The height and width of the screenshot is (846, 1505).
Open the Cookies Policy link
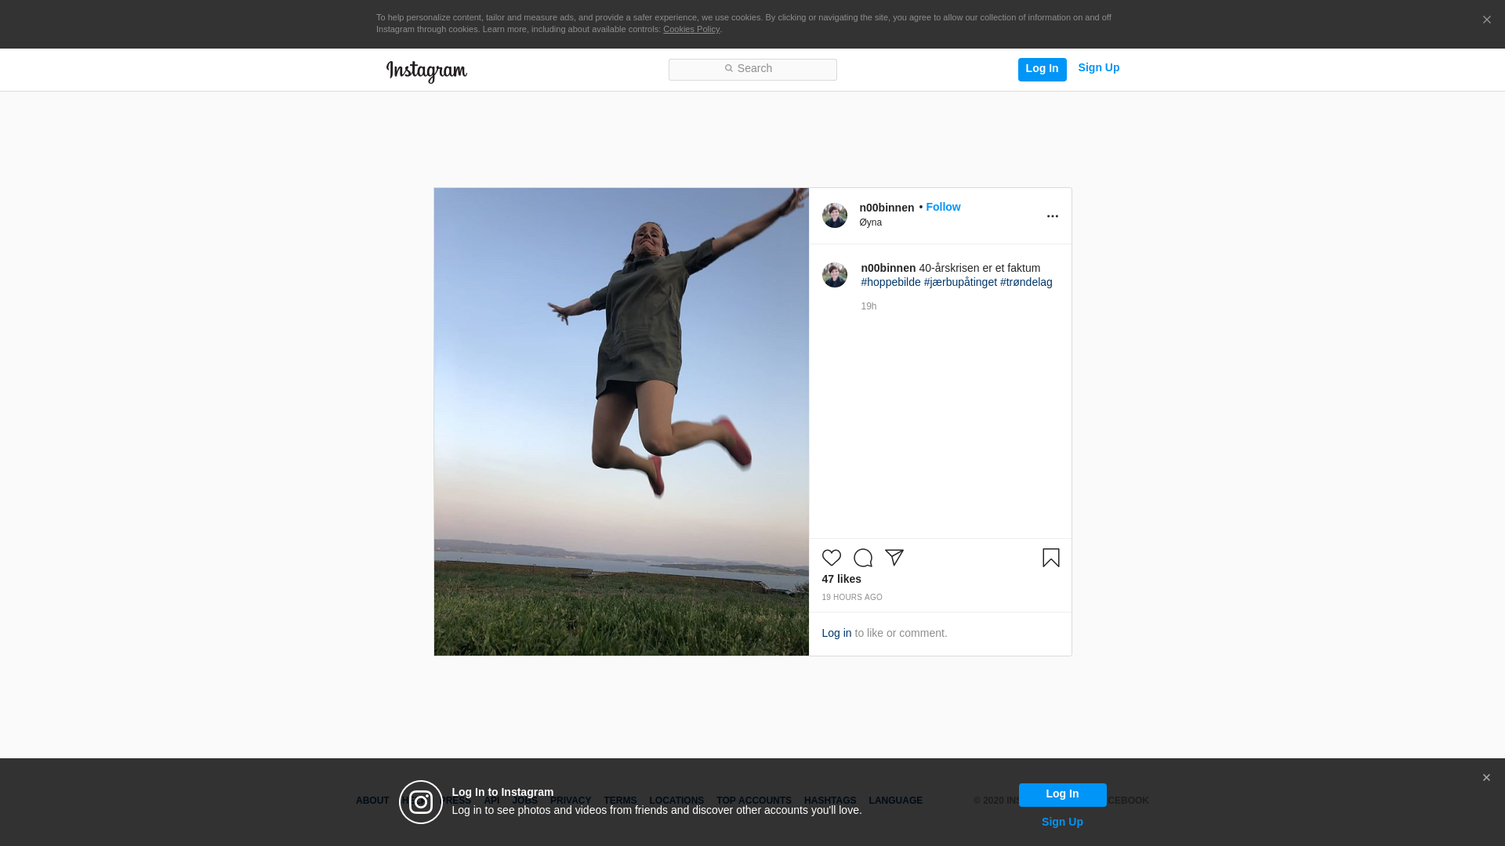[691, 29]
